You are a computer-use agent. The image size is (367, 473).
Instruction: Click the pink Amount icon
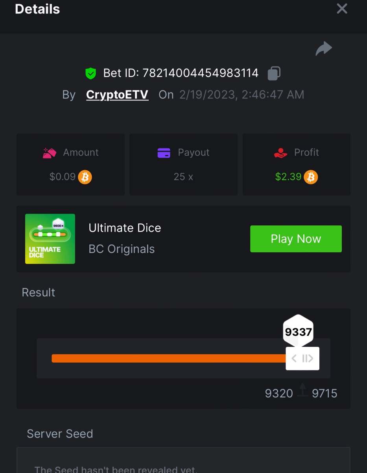click(50, 153)
